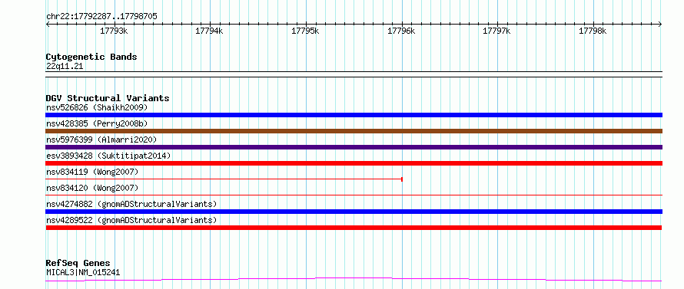Viewport: 684px width, 289px height.
Task: Select the blue nsv4274882 gnomAD variant bar
Action: [x=354, y=212]
